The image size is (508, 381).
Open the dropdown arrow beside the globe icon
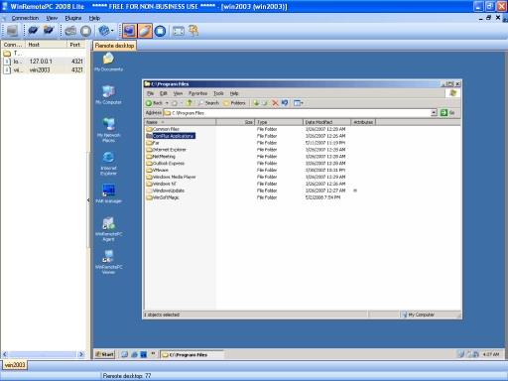(112, 31)
